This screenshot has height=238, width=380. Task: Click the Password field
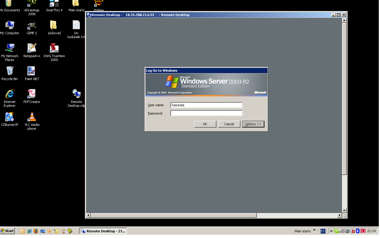pyautogui.click(x=206, y=113)
